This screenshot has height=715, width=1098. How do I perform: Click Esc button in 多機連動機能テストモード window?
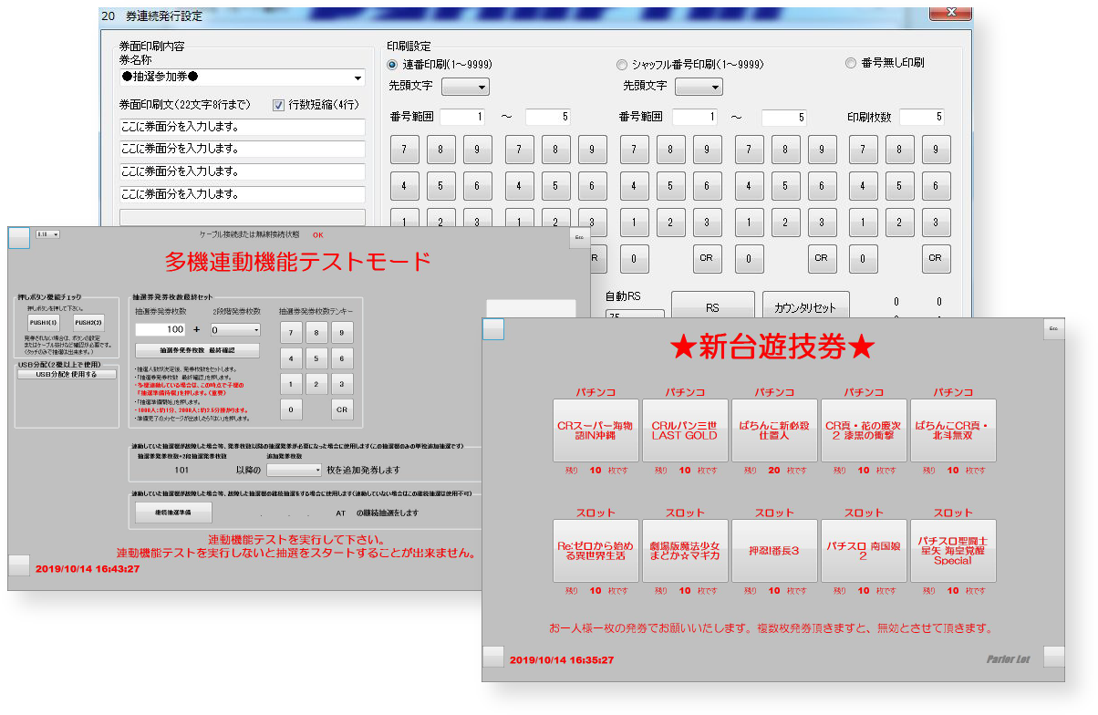(x=578, y=238)
